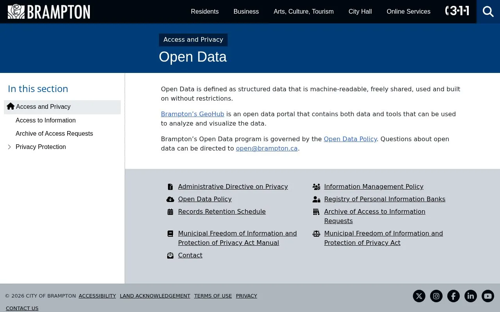Click the Accessibility footer link

pos(97,296)
